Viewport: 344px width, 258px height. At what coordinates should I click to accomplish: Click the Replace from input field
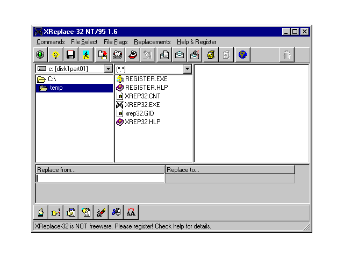pyautogui.click(x=100, y=178)
